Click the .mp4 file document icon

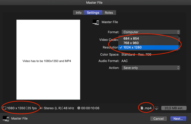(x=142, y=108)
